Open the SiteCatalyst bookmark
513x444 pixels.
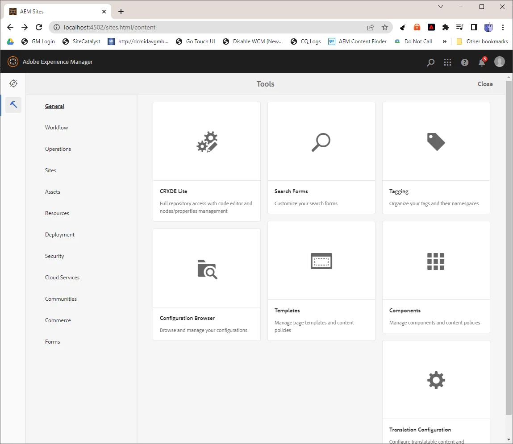point(81,41)
